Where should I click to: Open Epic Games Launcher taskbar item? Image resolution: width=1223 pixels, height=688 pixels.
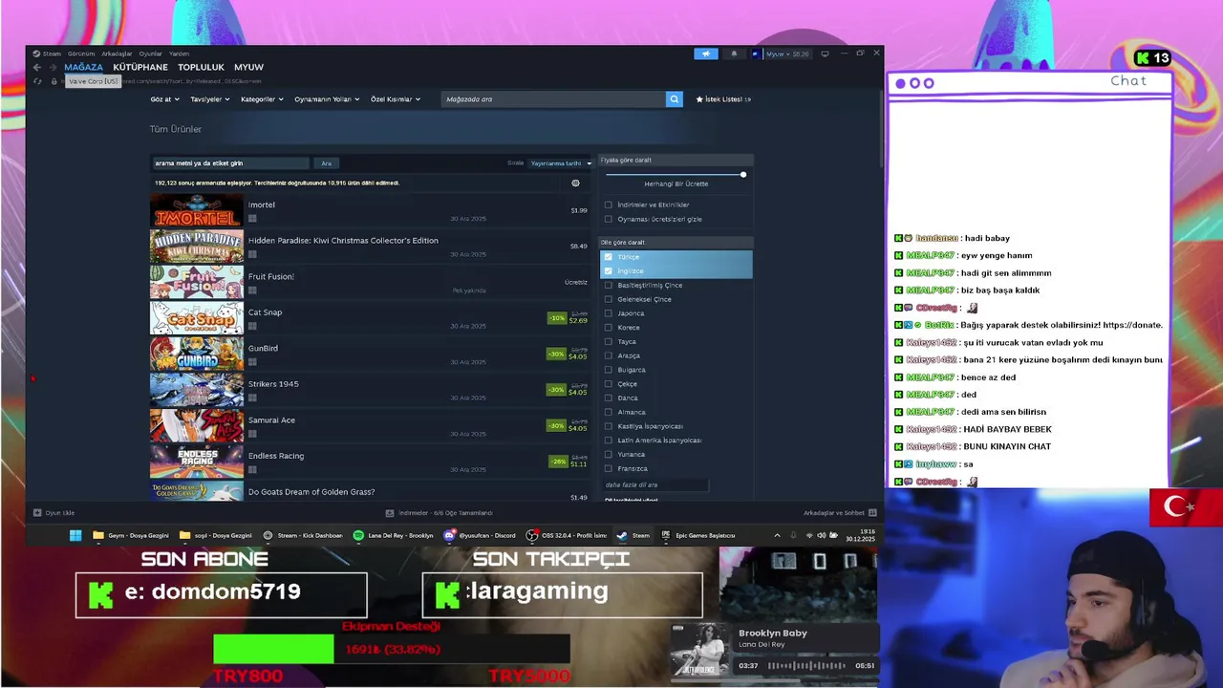698,535
